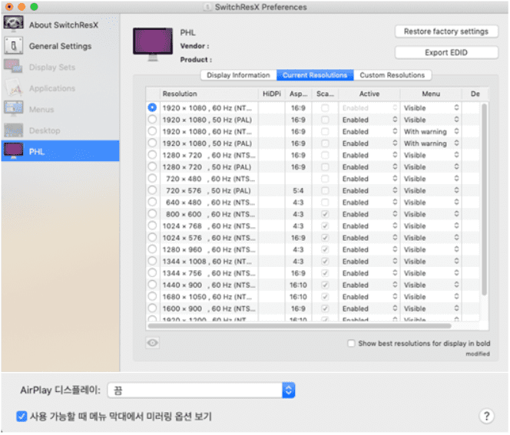The width and height of the screenshot is (510, 435).
Task: Toggle Scaled checkbox for 800 × 600 row
Action: (x=325, y=214)
